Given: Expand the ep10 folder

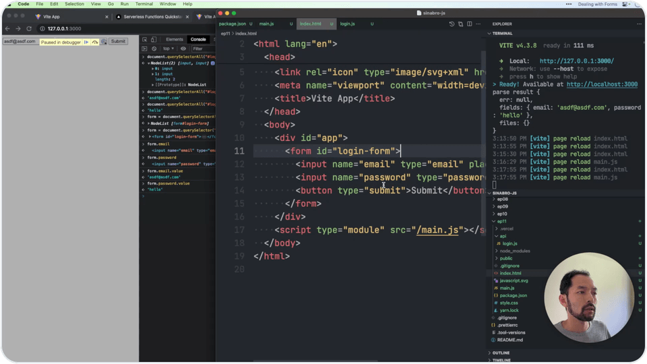Looking at the screenshot, I should 502,214.
